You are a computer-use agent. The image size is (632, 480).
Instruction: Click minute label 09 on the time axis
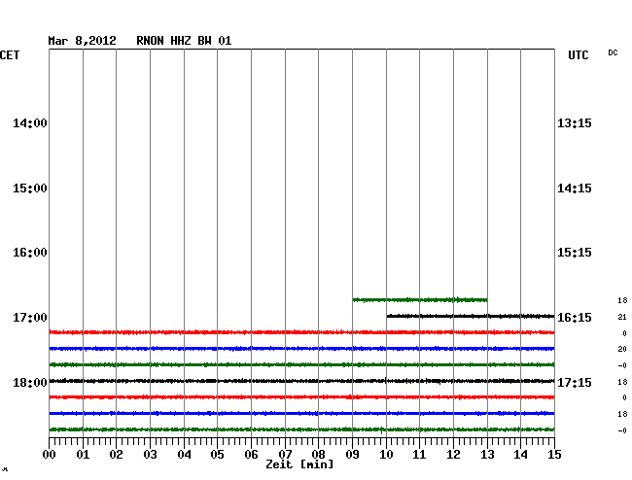pyautogui.click(x=352, y=455)
